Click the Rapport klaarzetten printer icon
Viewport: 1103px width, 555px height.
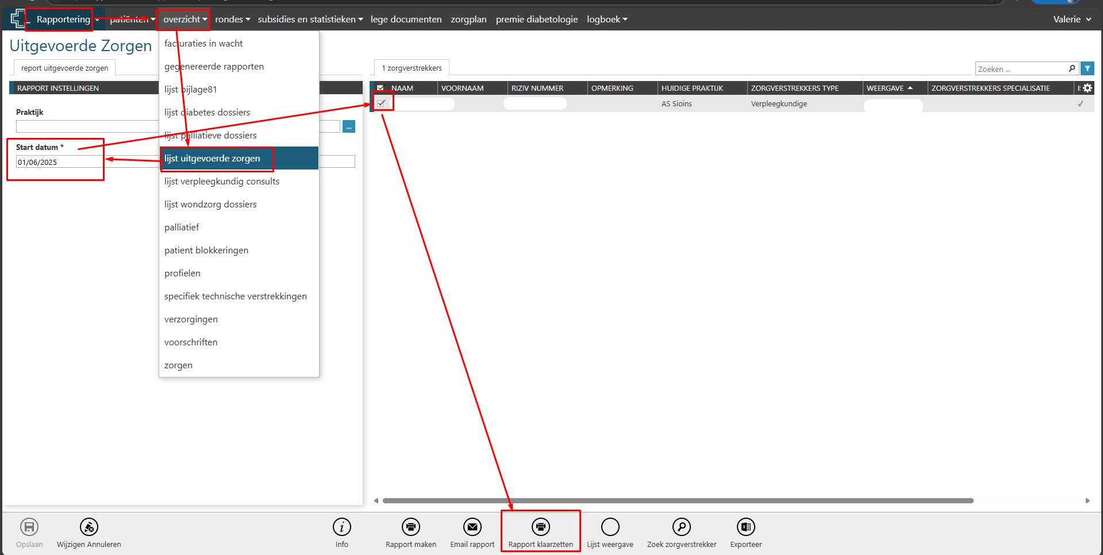(541, 527)
